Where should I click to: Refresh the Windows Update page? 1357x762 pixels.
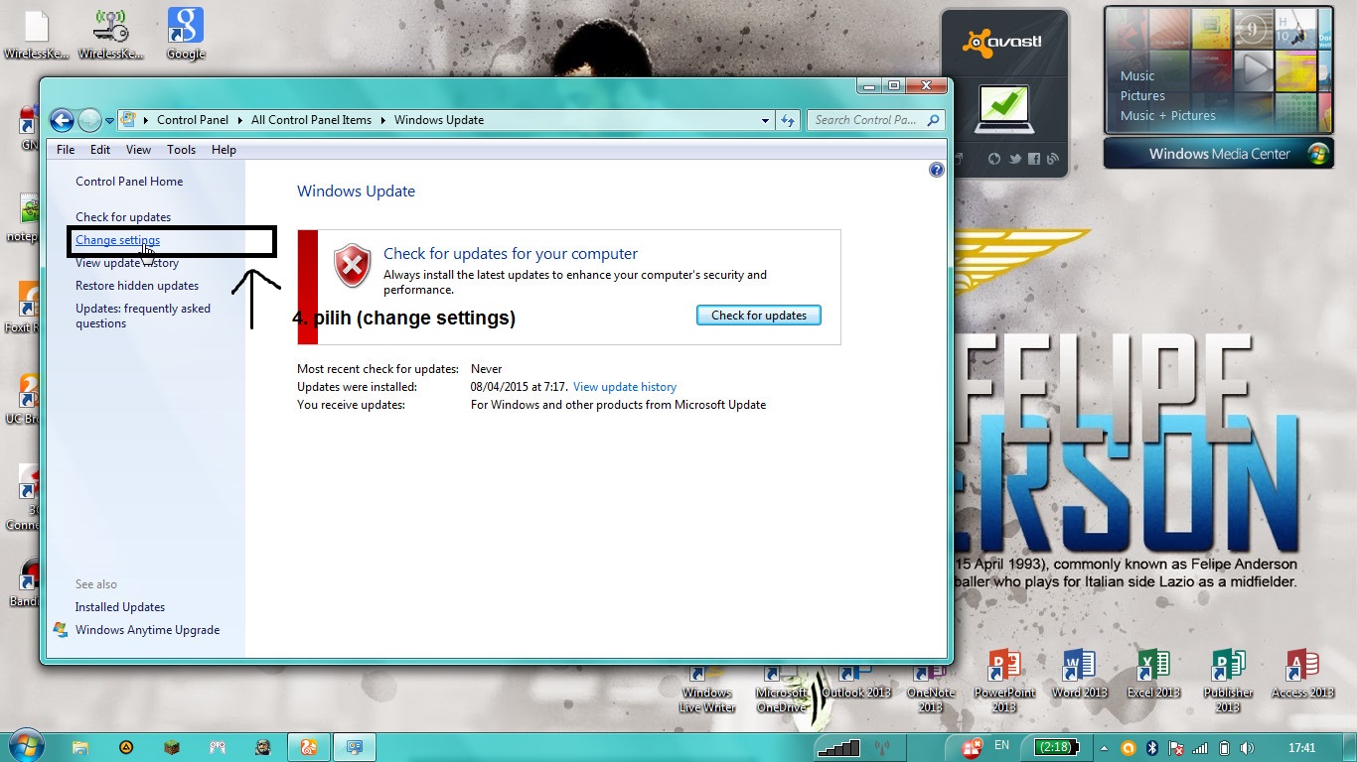click(788, 120)
